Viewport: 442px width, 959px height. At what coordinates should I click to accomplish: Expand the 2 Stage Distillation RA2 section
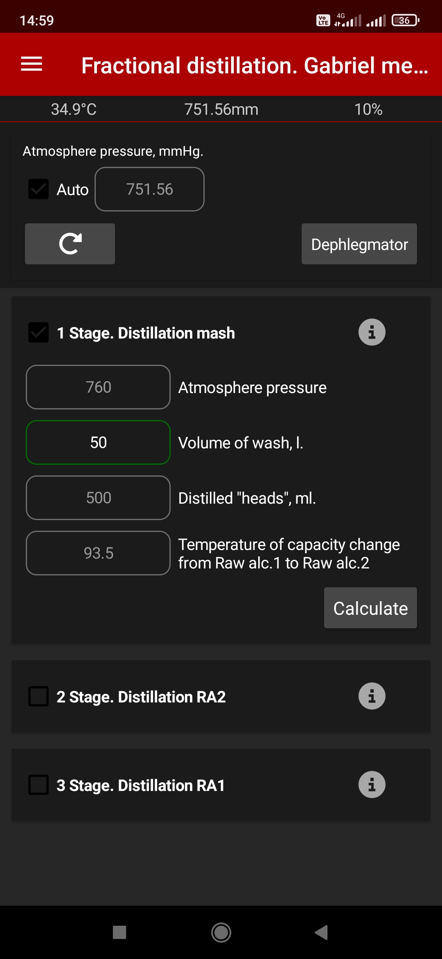click(x=141, y=697)
